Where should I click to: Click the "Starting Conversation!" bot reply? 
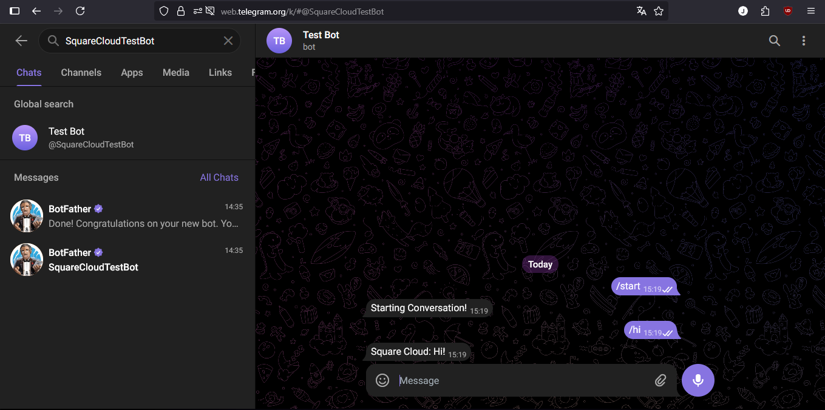pyautogui.click(x=429, y=308)
